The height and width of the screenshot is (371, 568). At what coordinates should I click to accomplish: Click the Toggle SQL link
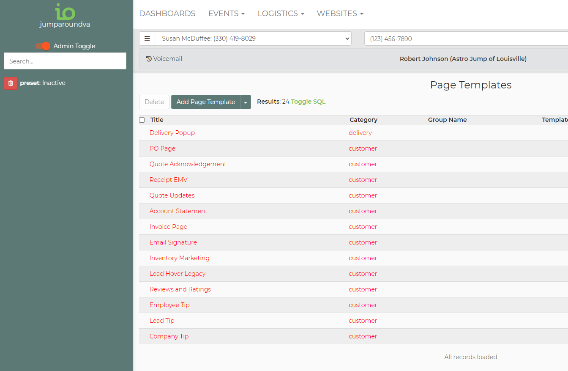pyautogui.click(x=308, y=102)
